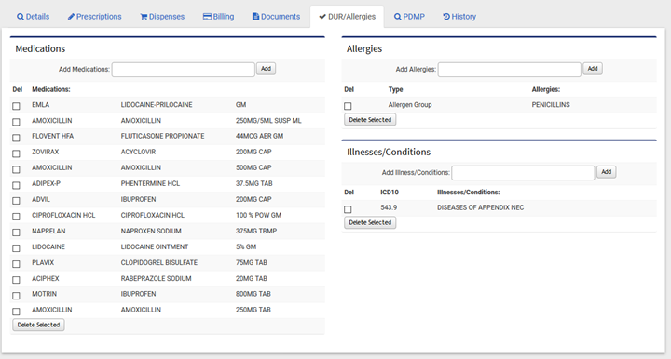
Task: Switch to the Billing tab
Action: (218, 17)
